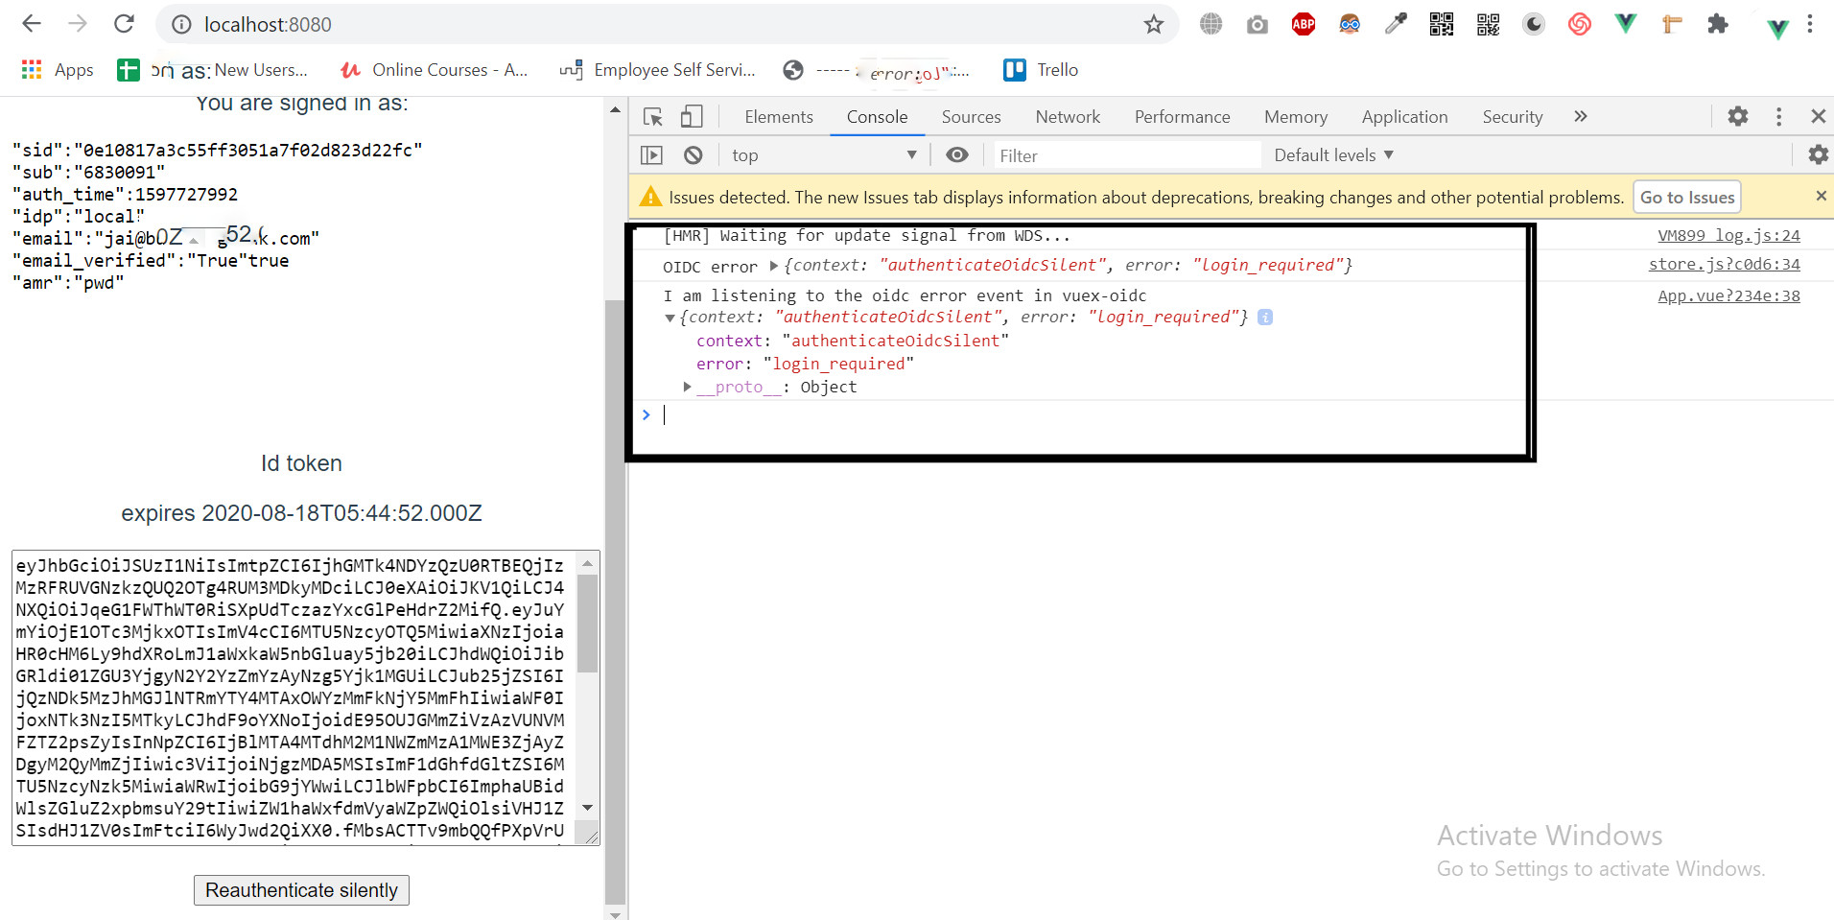
Task: View site information for localhost
Action: tap(181, 24)
